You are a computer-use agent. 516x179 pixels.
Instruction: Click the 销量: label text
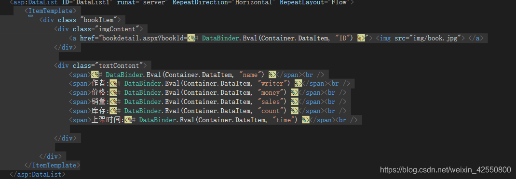[100, 102]
